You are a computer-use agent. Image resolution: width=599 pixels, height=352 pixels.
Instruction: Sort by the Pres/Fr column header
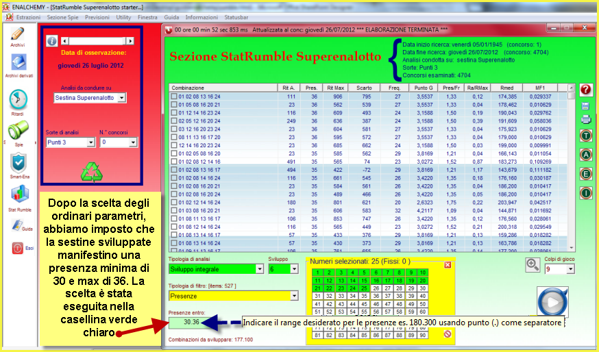click(x=451, y=88)
